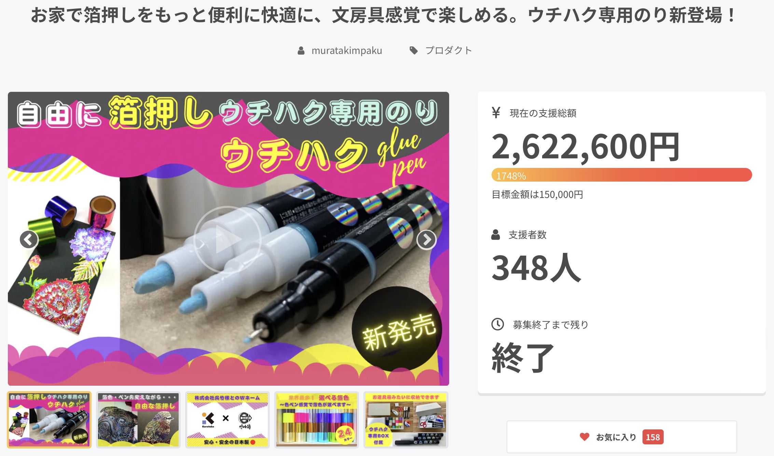This screenshot has width=774, height=456.
Task: Click the user icon beside muratakimpaku
Action: point(301,51)
